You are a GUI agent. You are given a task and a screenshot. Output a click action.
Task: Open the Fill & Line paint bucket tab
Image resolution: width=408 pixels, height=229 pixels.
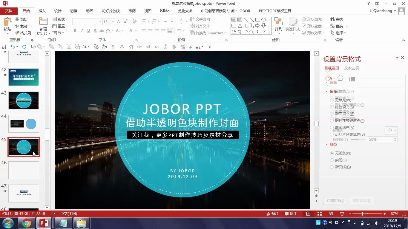[x=328, y=78]
